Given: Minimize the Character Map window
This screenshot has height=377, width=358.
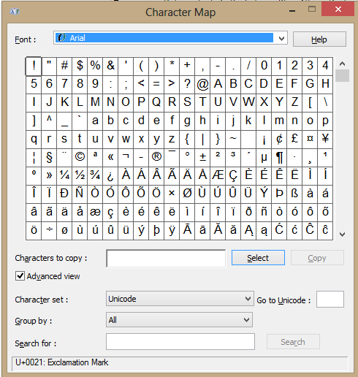Looking at the screenshot, I should click(292, 10).
